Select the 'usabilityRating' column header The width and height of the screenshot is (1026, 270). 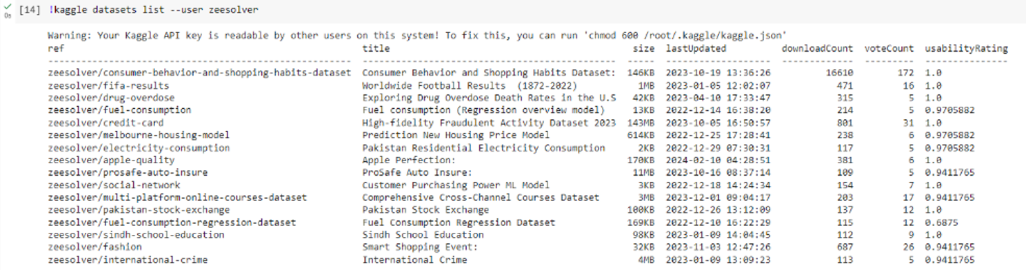[966, 48]
